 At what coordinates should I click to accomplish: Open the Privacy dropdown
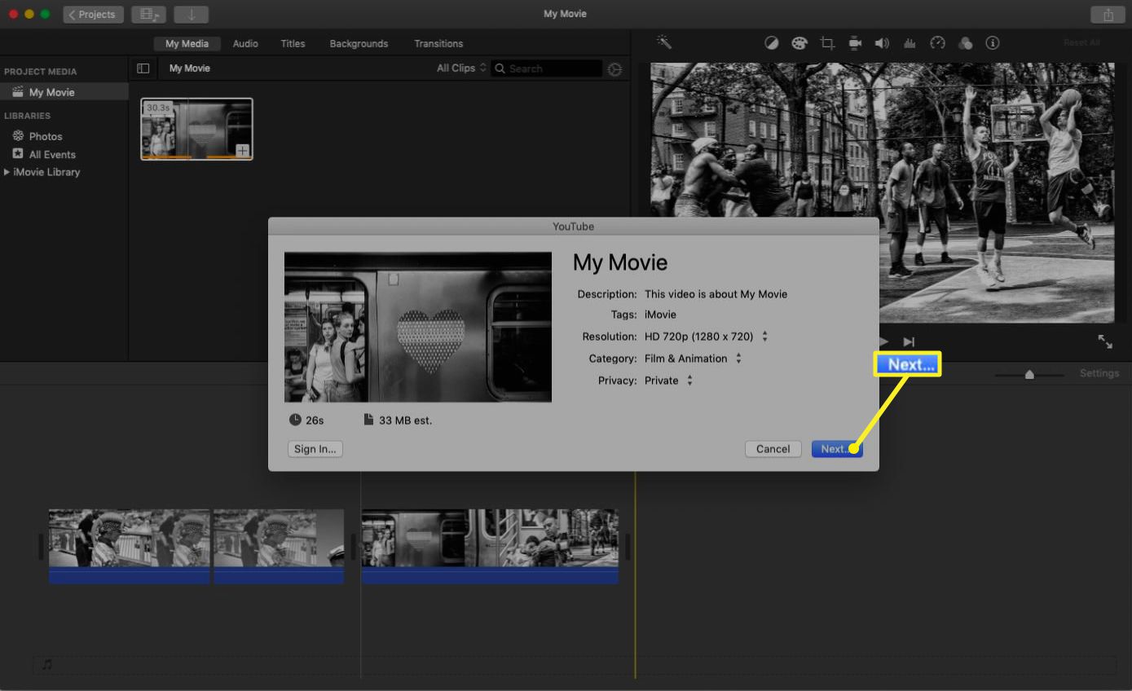(668, 381)
